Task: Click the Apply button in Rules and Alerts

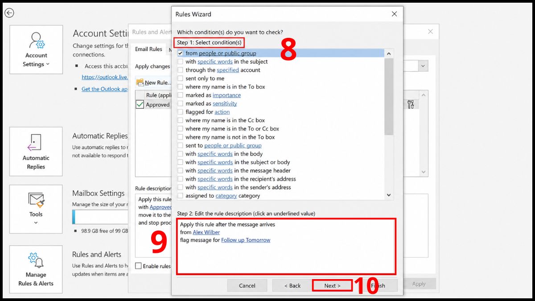Action: click(x=419, y=284)
